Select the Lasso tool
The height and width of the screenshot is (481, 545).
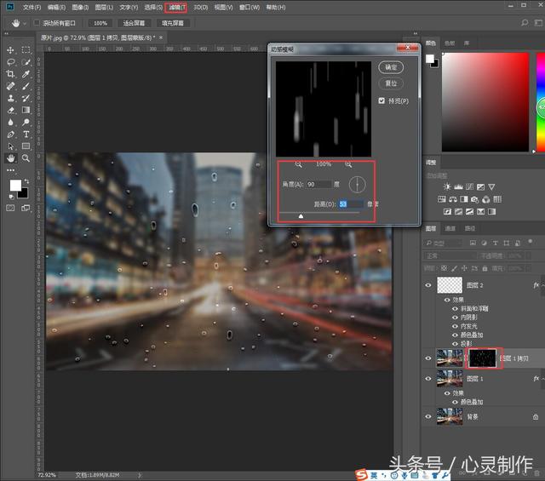pyautogui.click(x=11, y=62)
